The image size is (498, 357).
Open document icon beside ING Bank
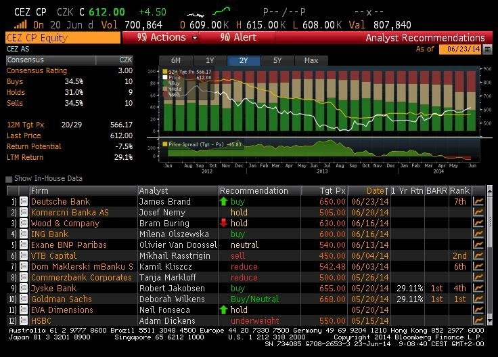click(x=24, y=234)
